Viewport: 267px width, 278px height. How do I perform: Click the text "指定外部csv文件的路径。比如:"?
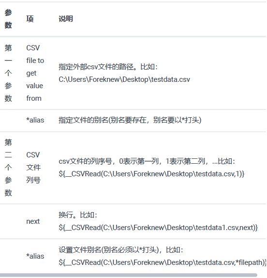pyautogui.click(x=108, y=67)
